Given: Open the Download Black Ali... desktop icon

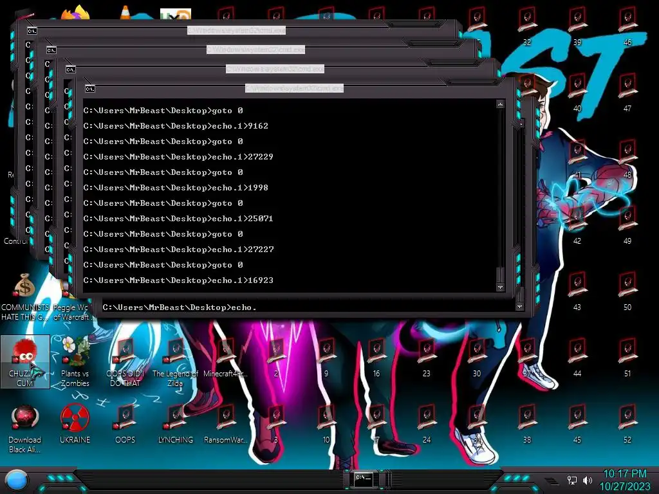Looking at the screenshot, I should click(x=25, y=429).
